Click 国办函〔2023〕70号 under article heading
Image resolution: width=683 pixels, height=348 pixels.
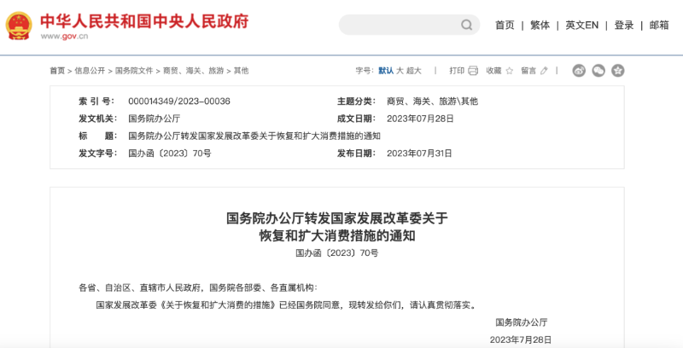pos(337,252)
